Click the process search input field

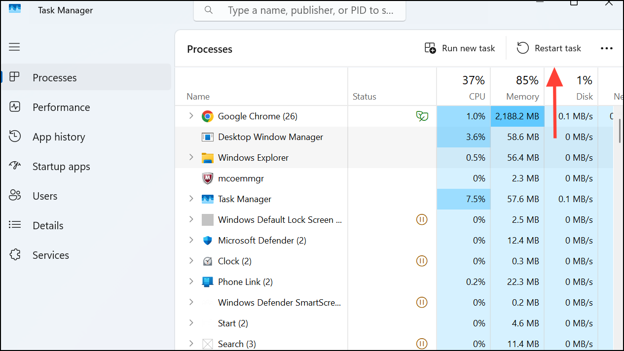click(310, 10)
